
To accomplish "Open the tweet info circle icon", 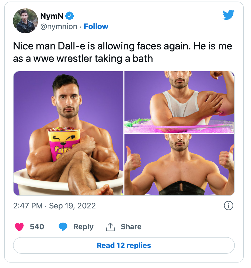I will (x=228, y=206).
